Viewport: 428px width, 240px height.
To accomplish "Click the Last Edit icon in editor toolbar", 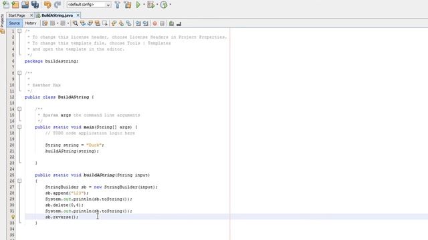I will click(x=45, y=24).
